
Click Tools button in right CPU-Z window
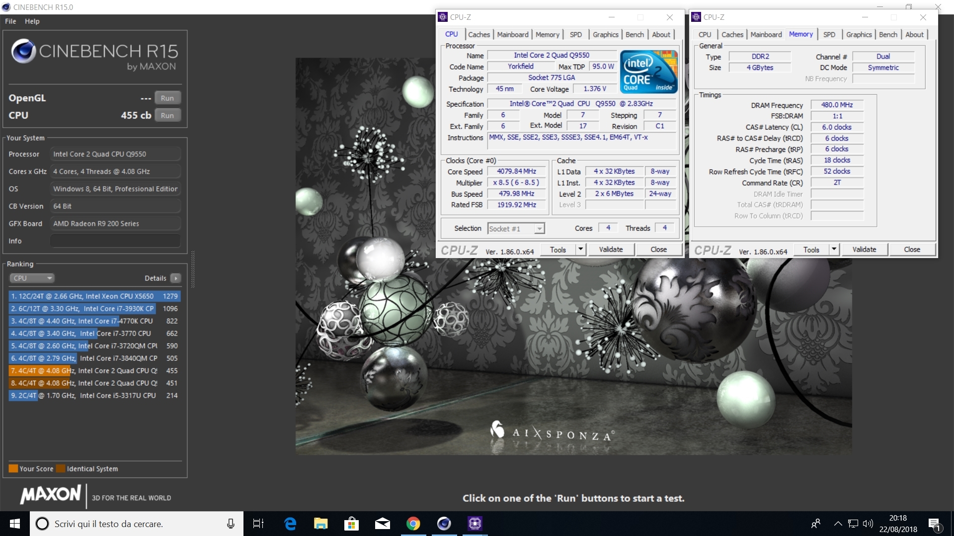pos(811,250)
